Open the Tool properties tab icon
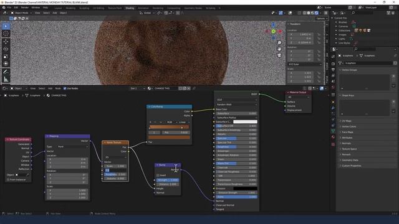 [x=333, y=57]
